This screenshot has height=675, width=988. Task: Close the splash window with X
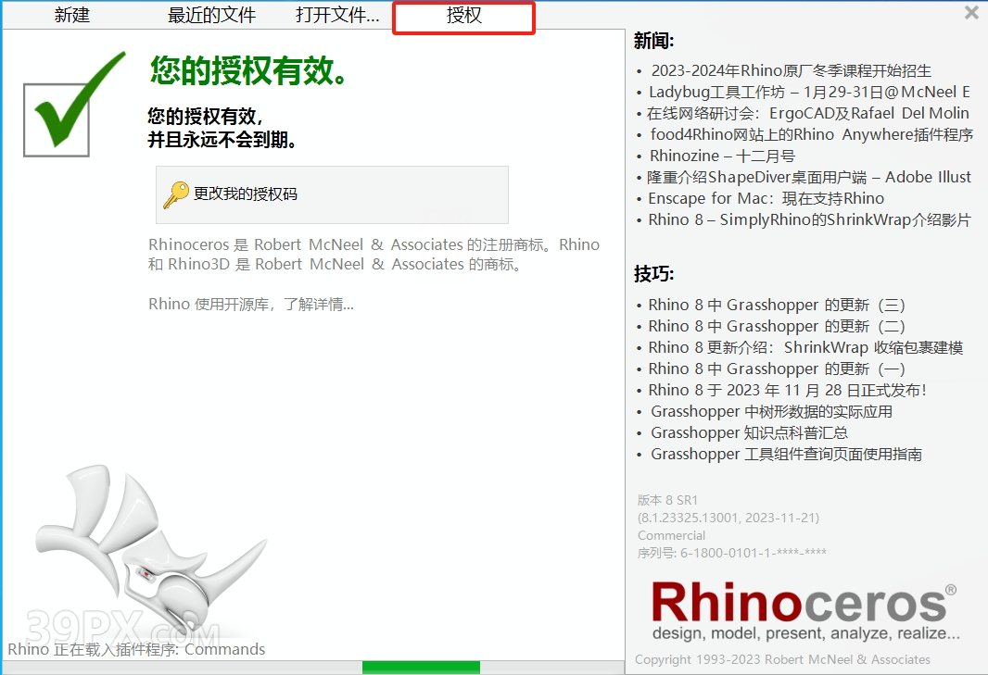[x=971, y=12]
